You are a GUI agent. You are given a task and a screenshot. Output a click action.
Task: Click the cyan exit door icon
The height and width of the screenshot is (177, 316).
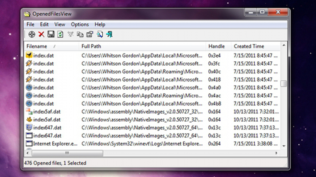click(109, 34)
